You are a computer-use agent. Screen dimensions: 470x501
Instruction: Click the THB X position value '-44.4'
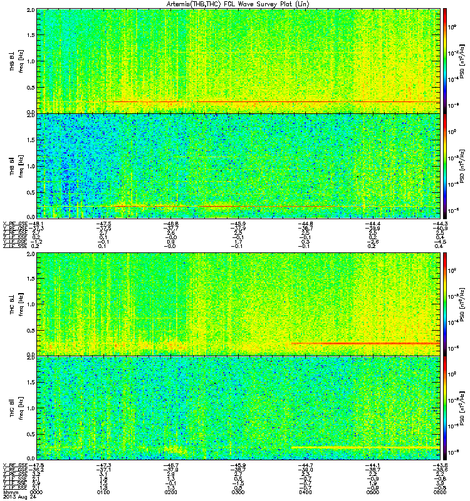coord(372,224)
